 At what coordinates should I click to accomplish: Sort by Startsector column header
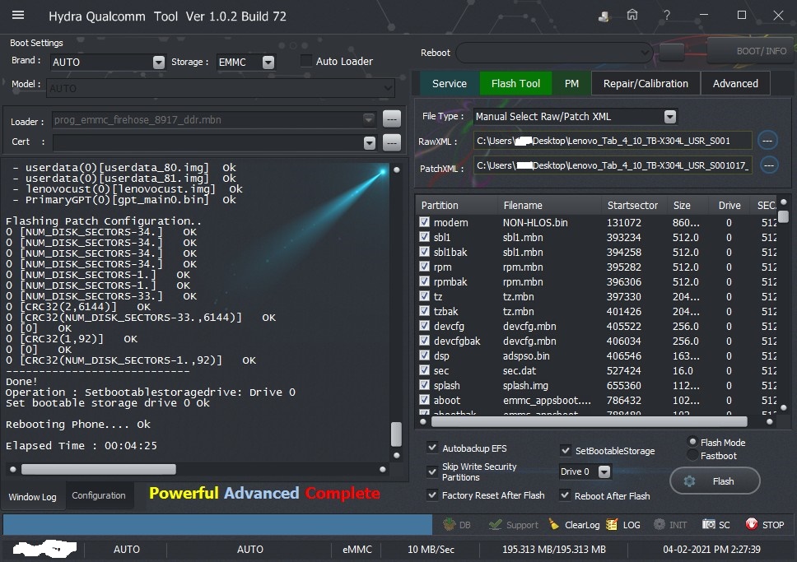click(632, 205)
